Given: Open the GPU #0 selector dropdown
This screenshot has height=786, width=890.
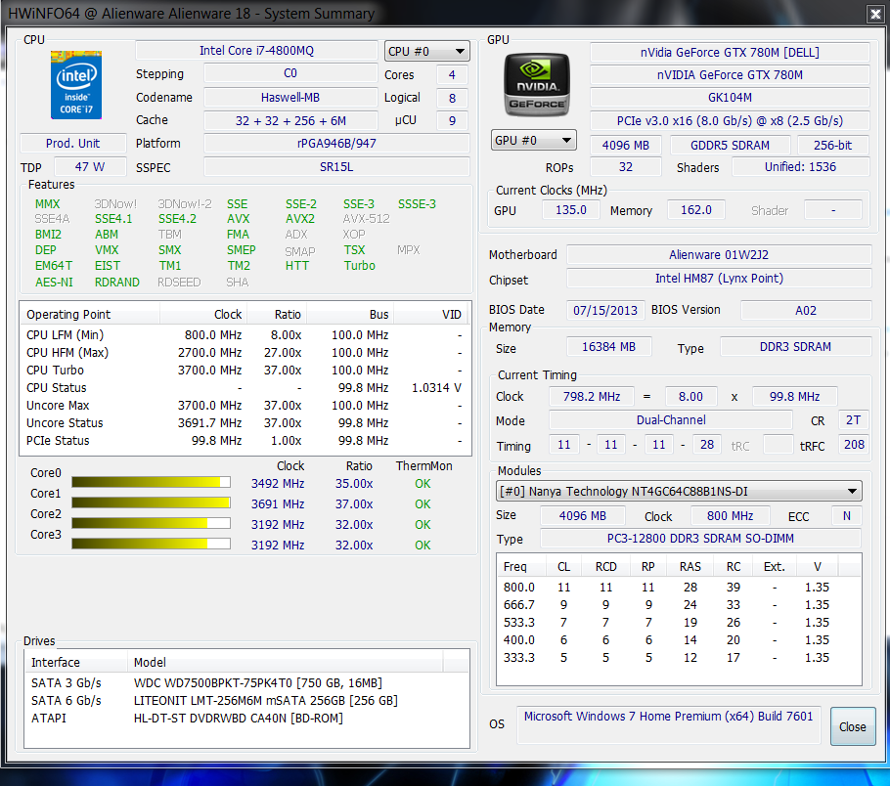Looking at the screenshot, I should click(534, 140).
